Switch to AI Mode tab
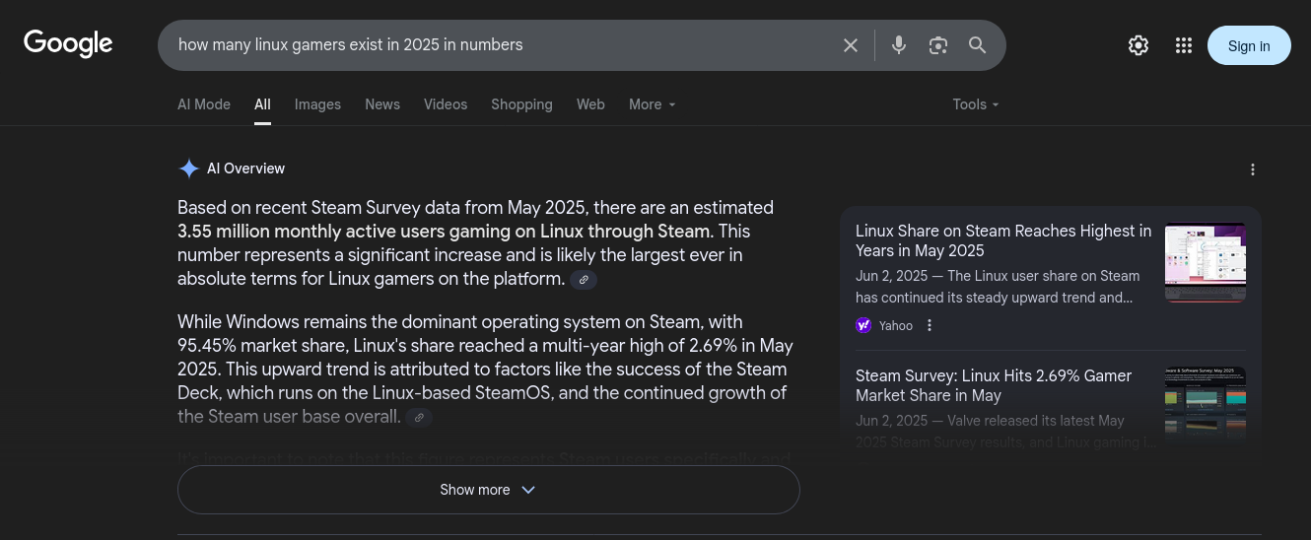The height and width of the screenshot is (540, 1311). coord(204,104)
